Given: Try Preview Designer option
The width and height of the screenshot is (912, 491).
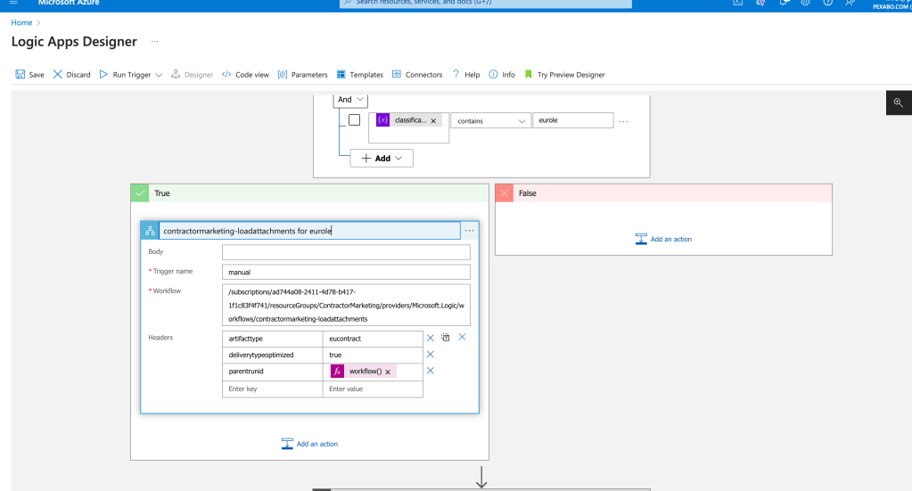Looking at the screenshot, I should [564, 74].
